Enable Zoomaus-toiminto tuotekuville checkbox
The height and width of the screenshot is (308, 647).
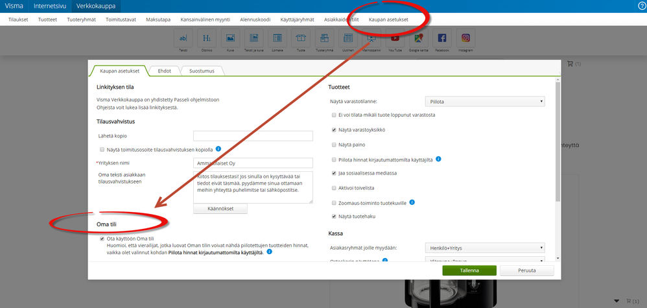tap(334, 203)
